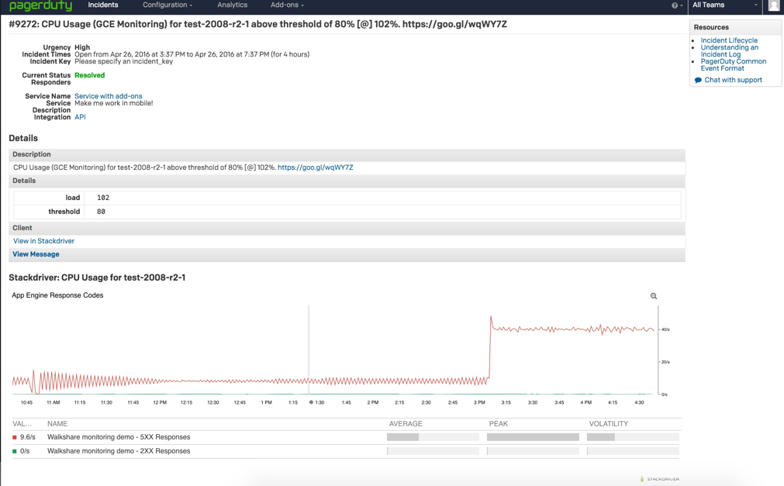Click the VOLATILITY column header

click(x=609, y=424)
